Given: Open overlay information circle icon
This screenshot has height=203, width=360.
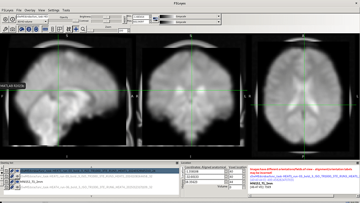Looking at the screenshot, I should (x=13, y=19).
